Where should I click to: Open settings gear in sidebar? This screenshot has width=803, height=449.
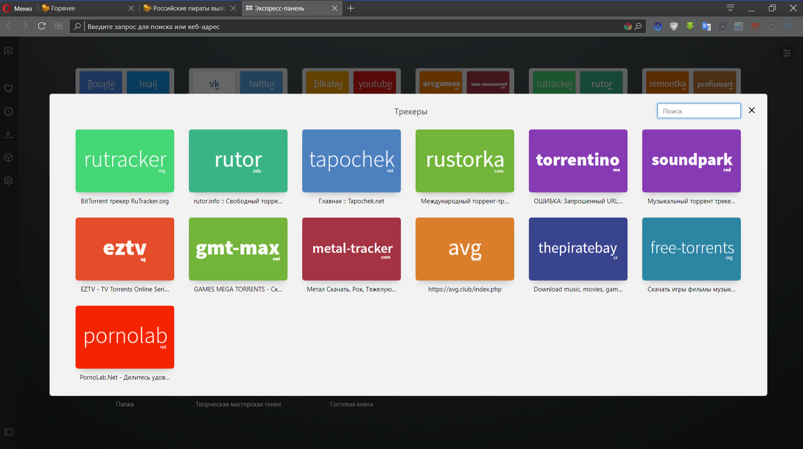pyautogui.click(x=9, y=180)
